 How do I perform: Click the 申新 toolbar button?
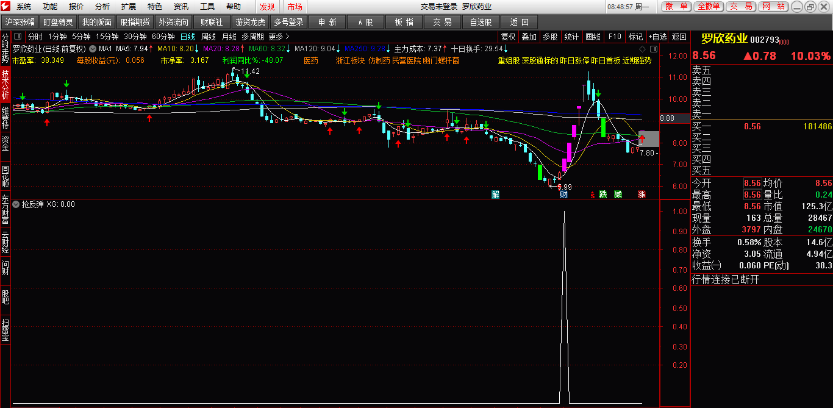[x=327, y=22]
